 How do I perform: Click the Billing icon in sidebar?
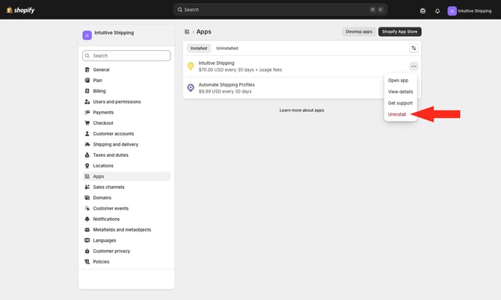[87, 91]
